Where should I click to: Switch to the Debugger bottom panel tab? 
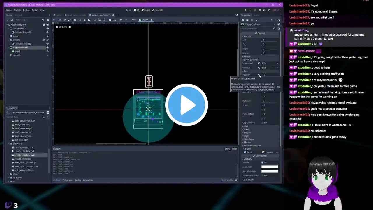click(x=67, y=180)
